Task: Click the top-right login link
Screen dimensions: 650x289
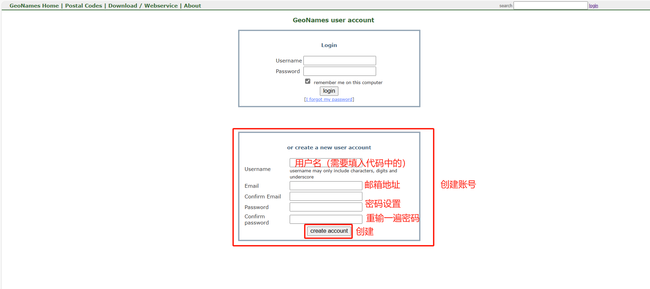Action: tap(593, 5)
